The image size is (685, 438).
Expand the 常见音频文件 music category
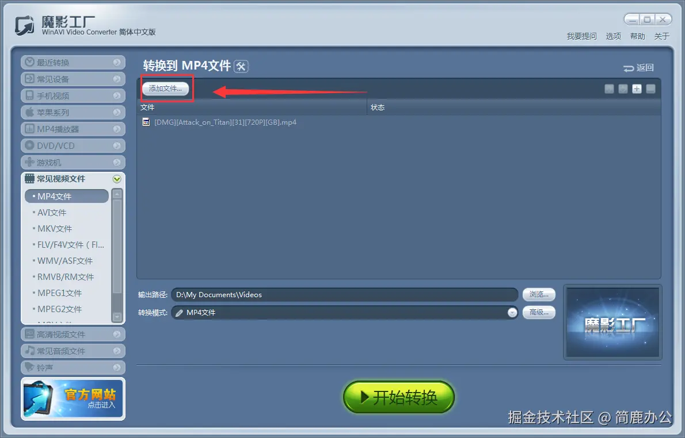pyautogui.click(x=73, y=351)
